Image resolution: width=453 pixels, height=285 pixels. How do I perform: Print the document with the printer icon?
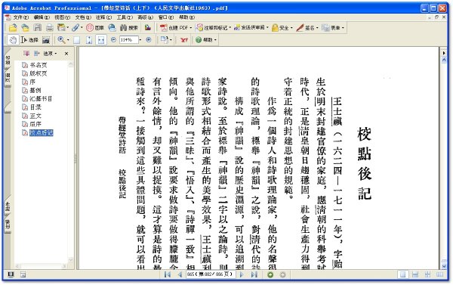[x=50, y=28]
